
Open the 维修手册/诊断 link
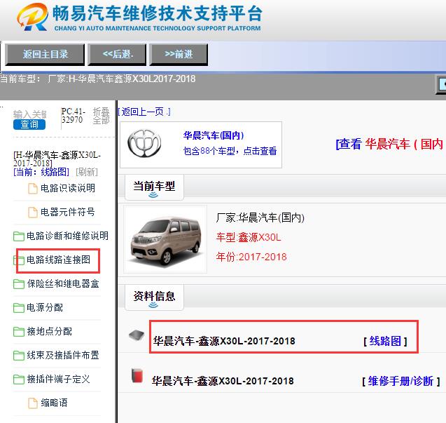coord(400,381)
